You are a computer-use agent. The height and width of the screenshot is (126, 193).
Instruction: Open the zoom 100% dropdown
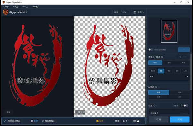(124, 12)
